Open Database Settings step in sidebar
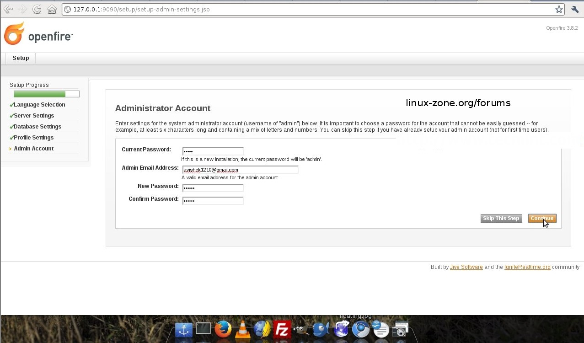This screenshot has height=343, width=584. pyautogui.click(x=38, y=127)
